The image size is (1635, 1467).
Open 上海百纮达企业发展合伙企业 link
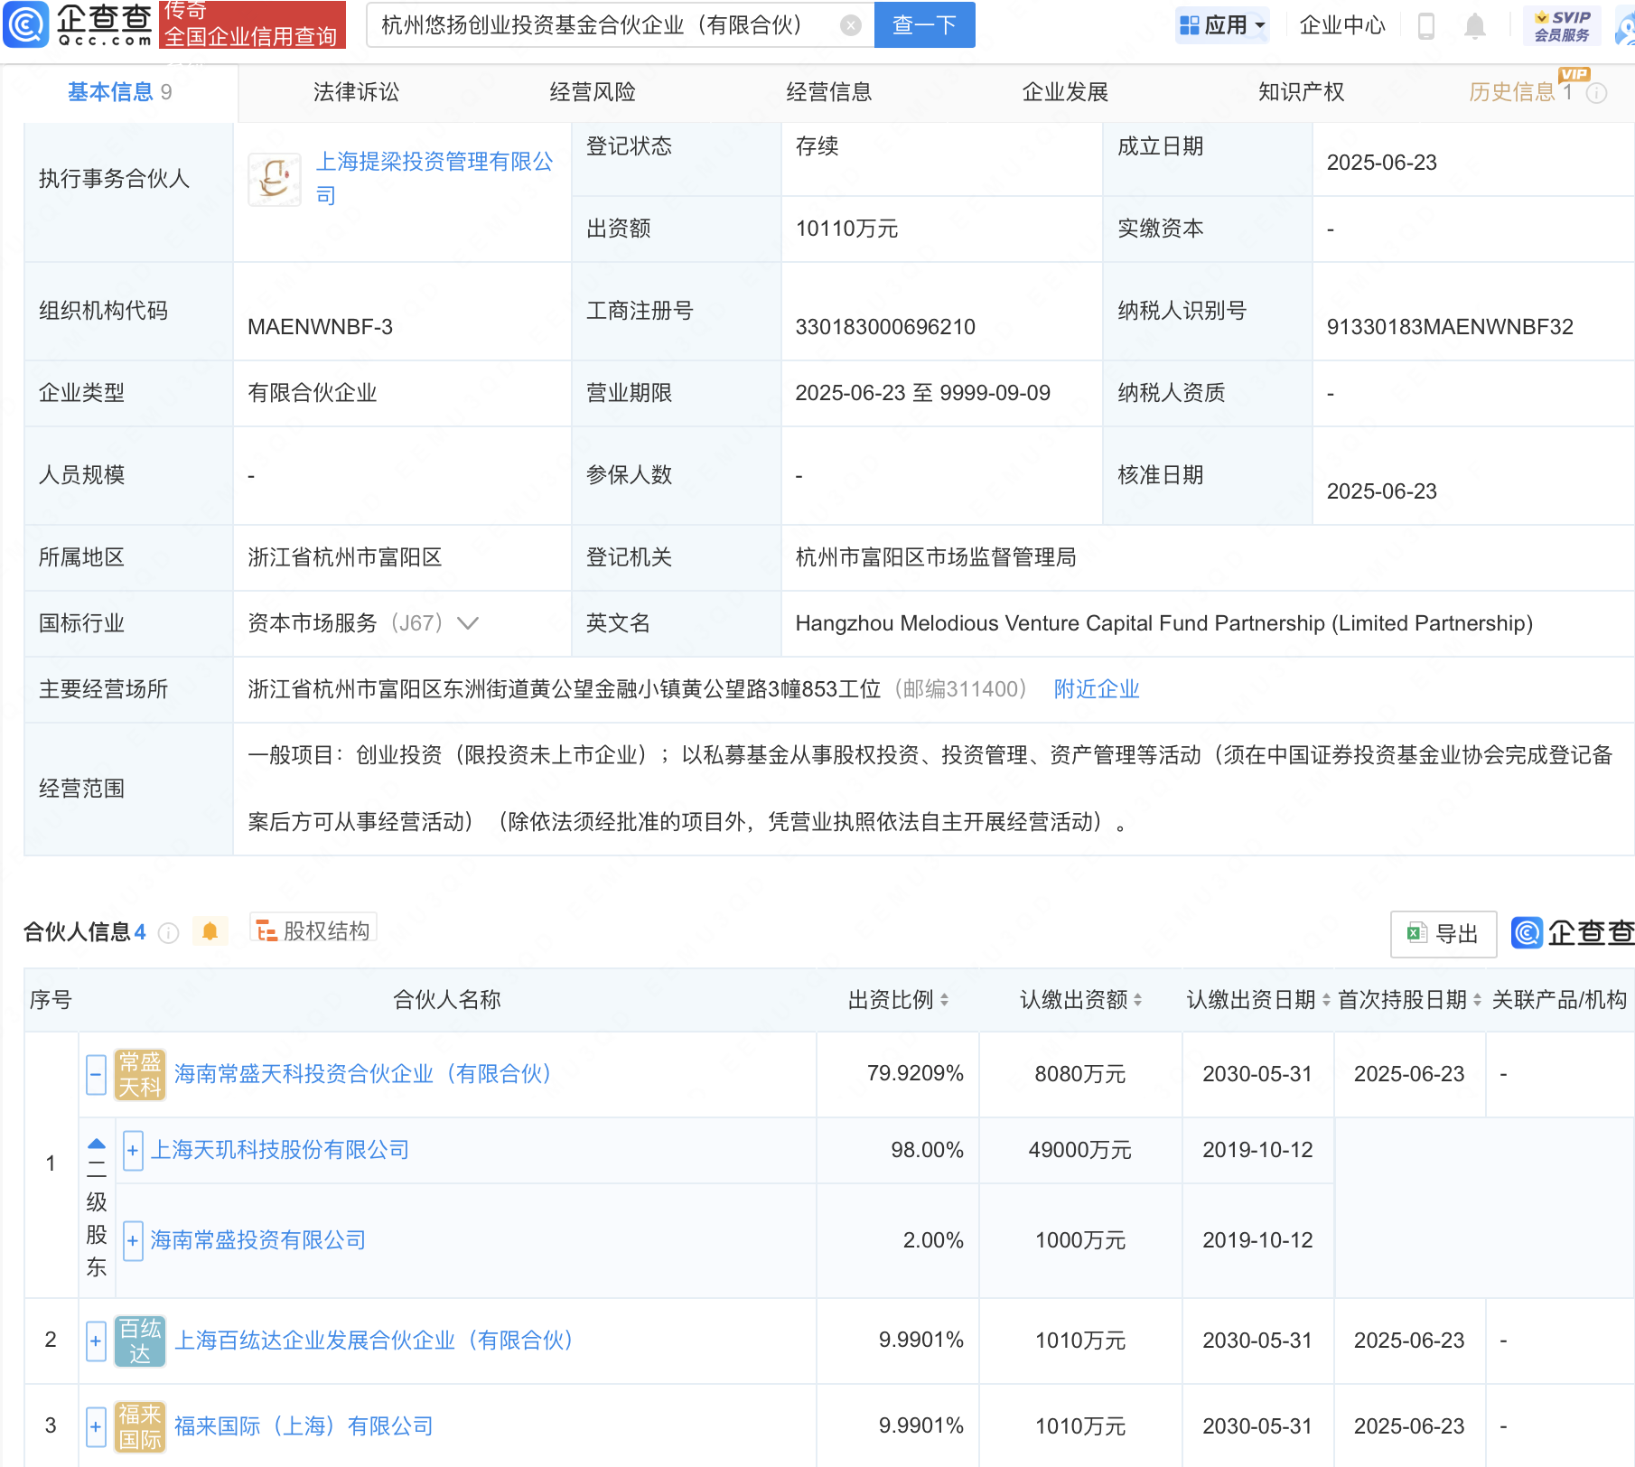[x=373, y=1341]
